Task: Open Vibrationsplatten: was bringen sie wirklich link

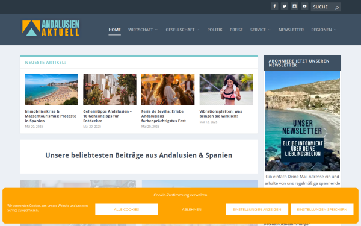Action: click(221, 114)
